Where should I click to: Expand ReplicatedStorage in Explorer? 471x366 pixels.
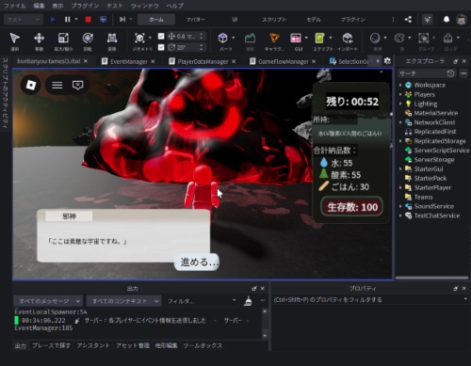pos(400,141)
